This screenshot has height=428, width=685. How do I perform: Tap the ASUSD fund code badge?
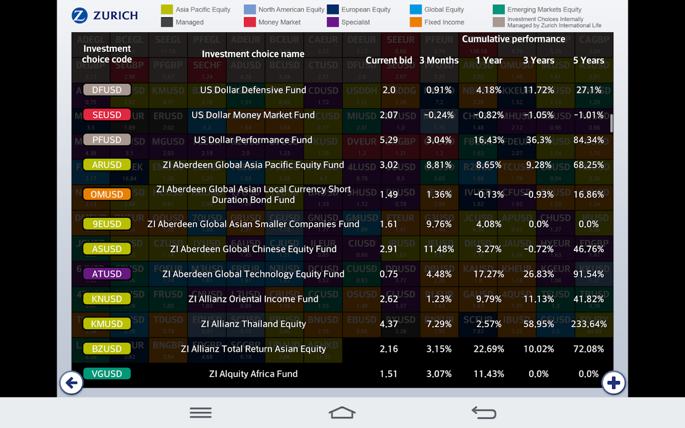tap(107, 249)
